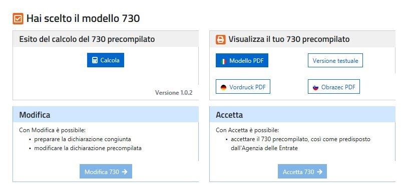
Task: Choose Modifica 730 to edit declaration
Action: 106,171
